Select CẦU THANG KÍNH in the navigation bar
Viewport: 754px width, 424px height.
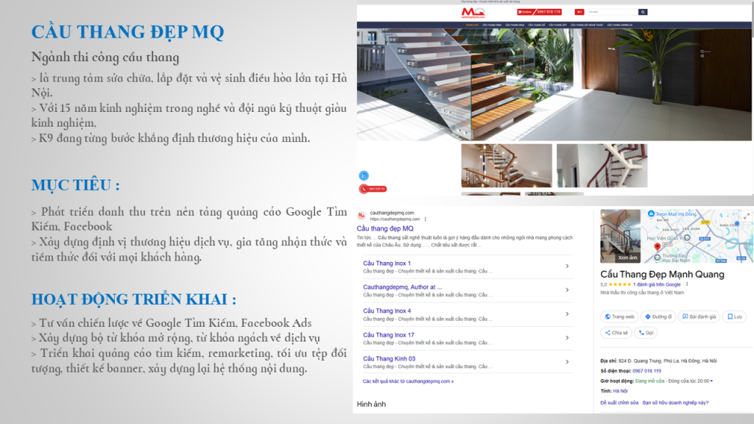(x=492, y=25)
